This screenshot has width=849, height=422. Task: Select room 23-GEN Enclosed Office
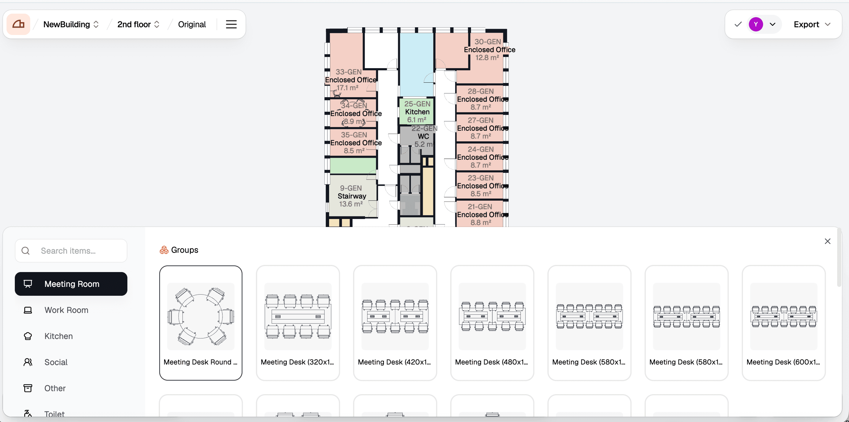point(480,186)
